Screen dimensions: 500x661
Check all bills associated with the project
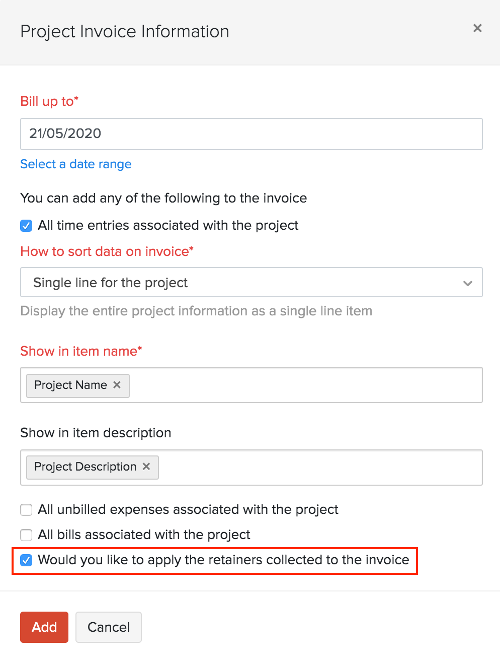coord(26,535)
